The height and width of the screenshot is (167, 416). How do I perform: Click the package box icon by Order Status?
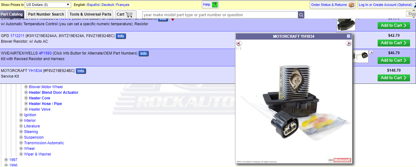click(351, 5)
